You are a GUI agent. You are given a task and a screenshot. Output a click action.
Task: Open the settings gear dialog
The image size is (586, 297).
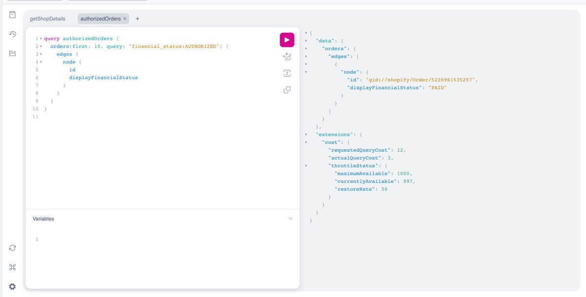(x=13, y=286)
